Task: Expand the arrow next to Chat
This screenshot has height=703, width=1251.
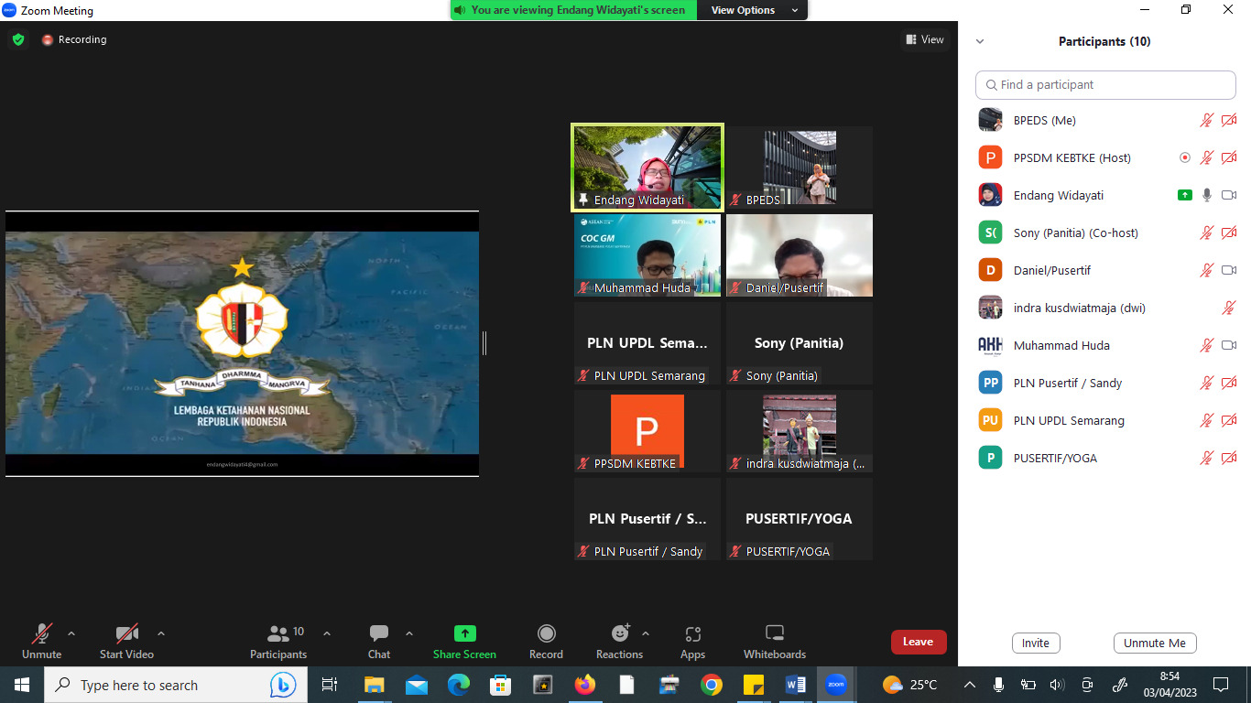Action: point(409,633)
